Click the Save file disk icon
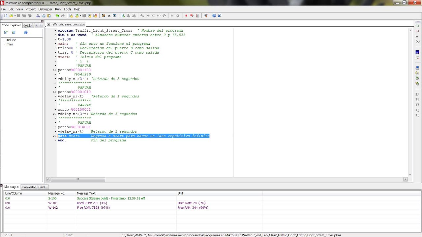Screen dimensions: 422x237 [x=19, y=15]
